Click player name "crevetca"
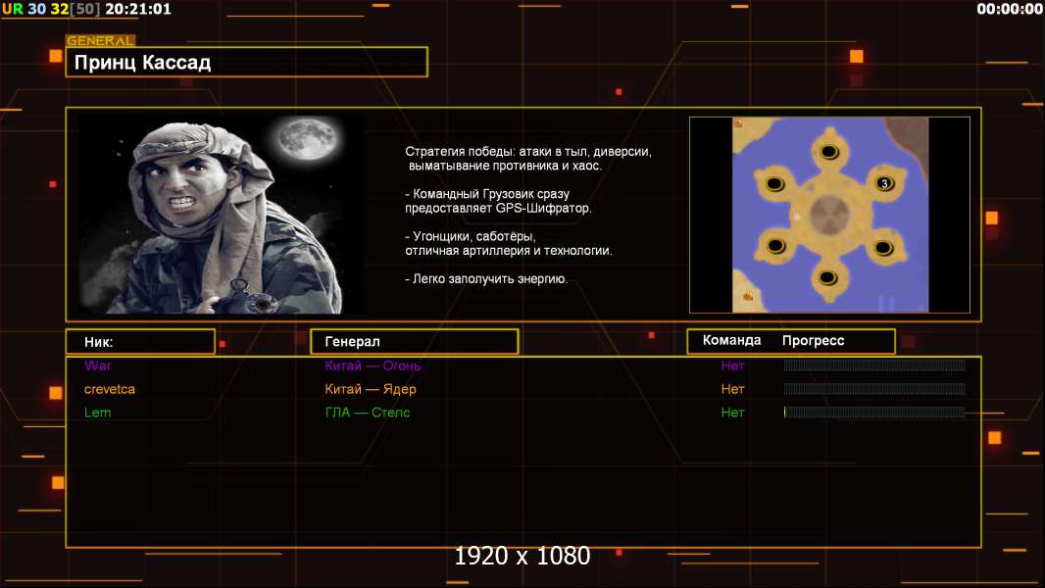1045x588 pixels. click(109, 389)
